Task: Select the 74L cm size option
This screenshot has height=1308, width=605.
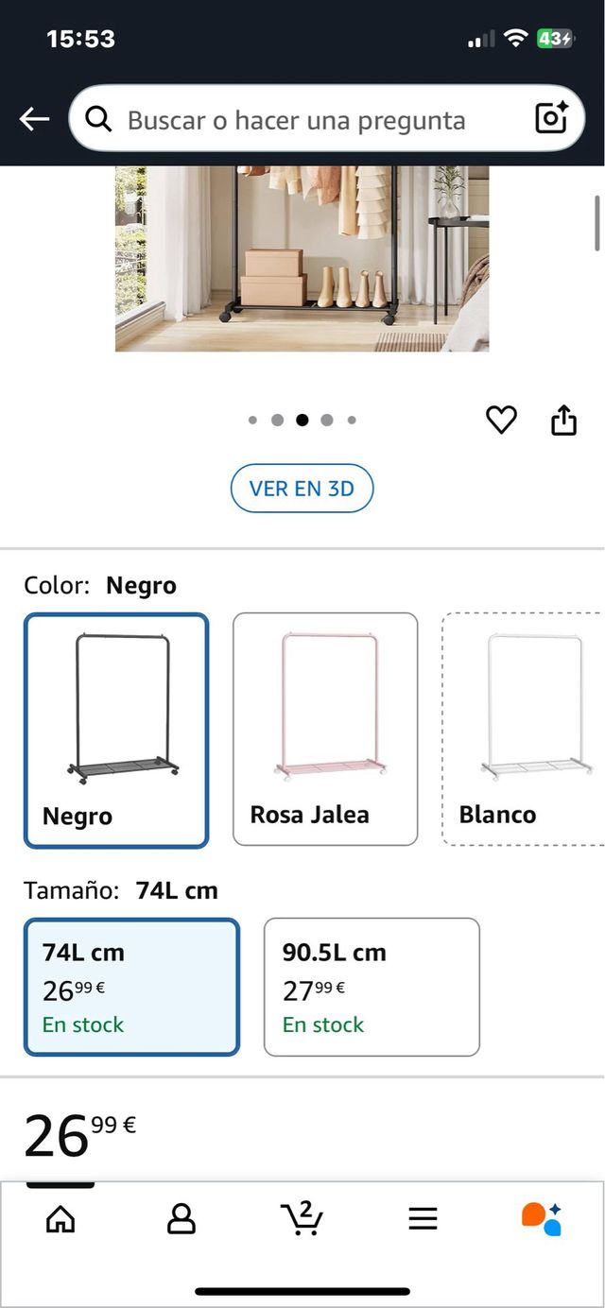Action: click(131, 986)
